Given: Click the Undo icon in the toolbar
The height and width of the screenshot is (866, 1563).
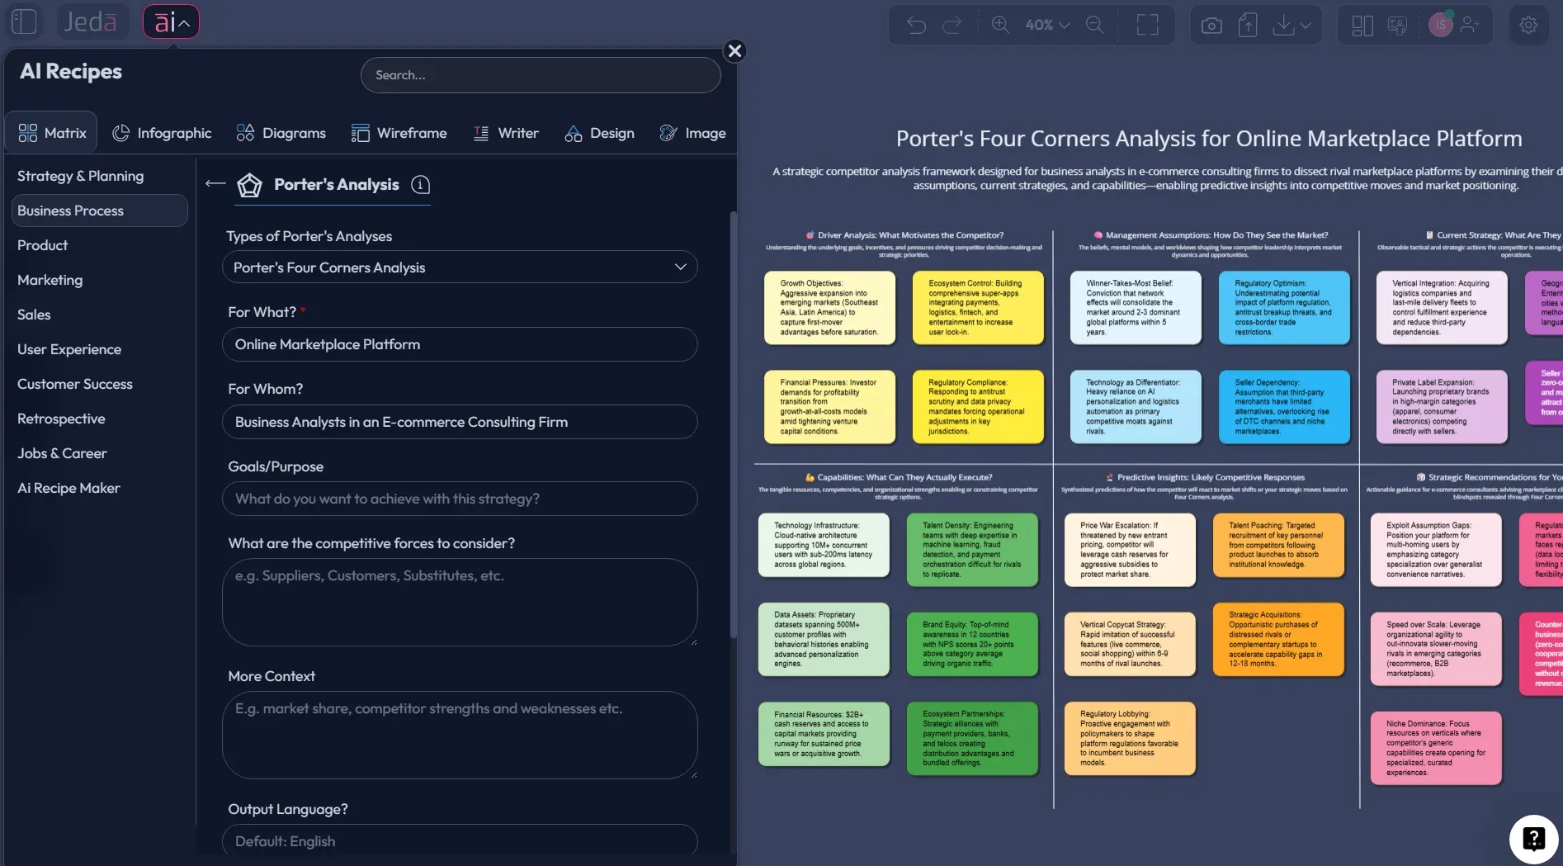Looking at the screenshot, I should pos(916,25).
